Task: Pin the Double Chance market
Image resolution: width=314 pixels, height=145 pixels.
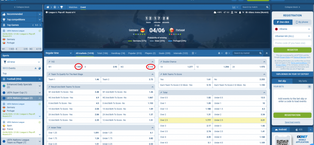Action: click(x=161, y=62)
